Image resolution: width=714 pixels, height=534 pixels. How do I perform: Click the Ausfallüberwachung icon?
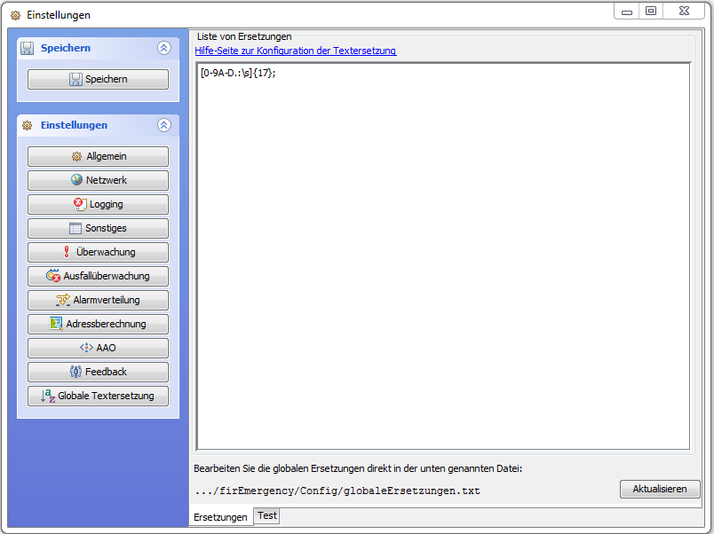click(x=53, y=276)
